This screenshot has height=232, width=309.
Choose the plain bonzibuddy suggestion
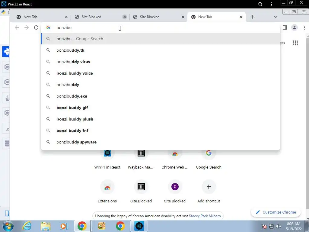(x=161, y=85)
